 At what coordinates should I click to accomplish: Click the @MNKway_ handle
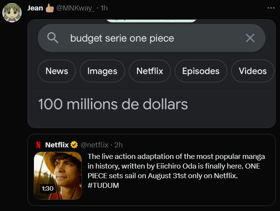(x=76, y=8)
